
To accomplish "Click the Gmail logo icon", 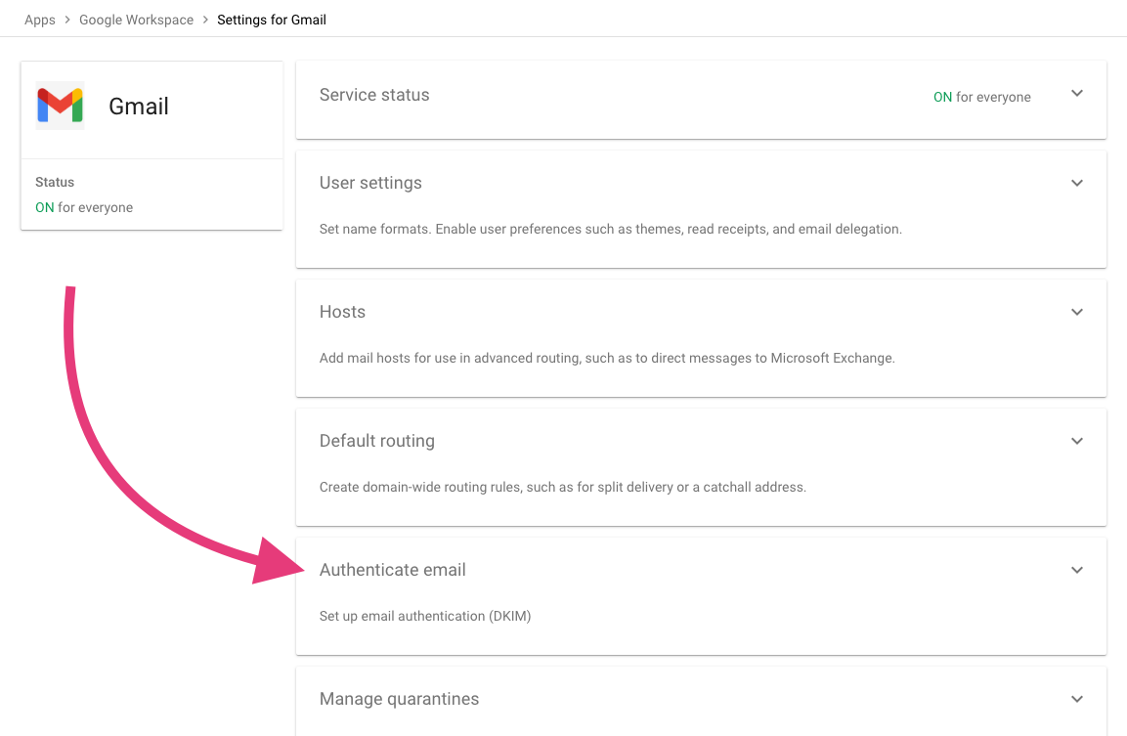I will [60, 106].
